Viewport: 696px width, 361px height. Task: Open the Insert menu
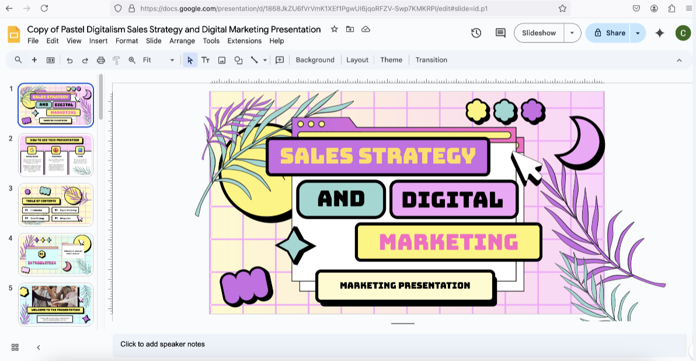pyautogui.click(x=98, y=41)
